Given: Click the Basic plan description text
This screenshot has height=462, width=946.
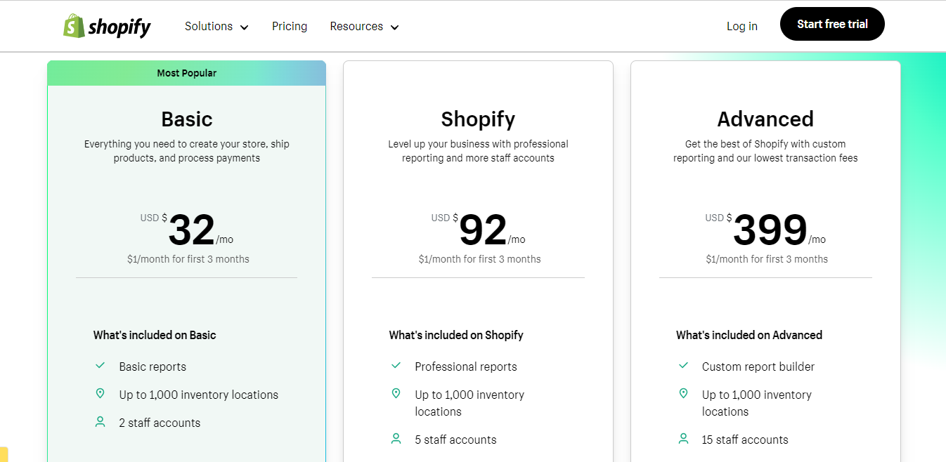Looking at the screenshot, I should [187, 151].
